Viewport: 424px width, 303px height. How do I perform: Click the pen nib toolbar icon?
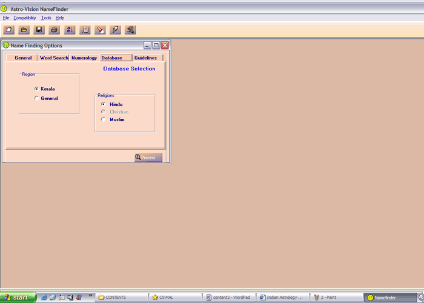pos(115,30)
